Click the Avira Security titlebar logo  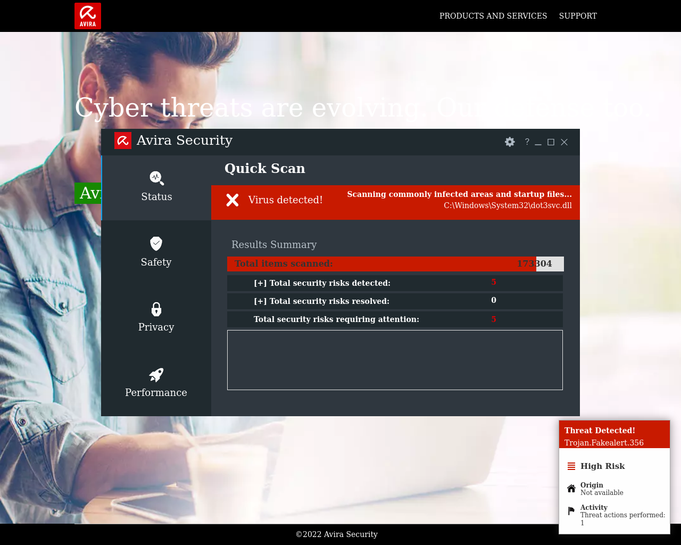(x=123, y=141)
